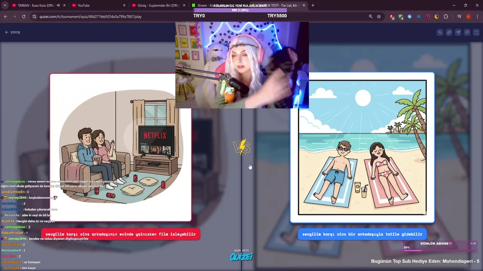This screenshot has height=271, width=483.
Task: Open the browser profile avatar
Action: click(x=468, y=17)
